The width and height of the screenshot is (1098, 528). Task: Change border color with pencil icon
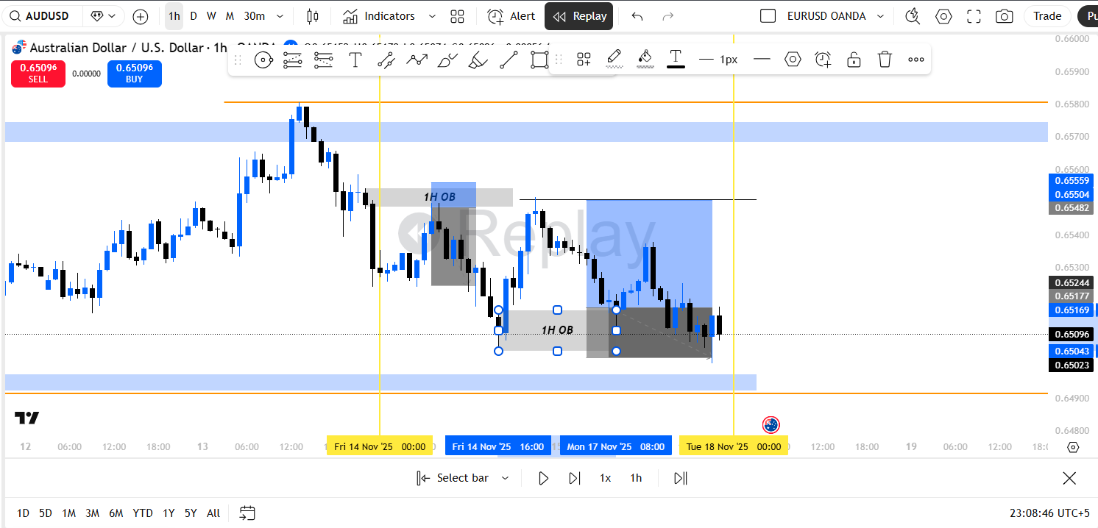[614, 59]
